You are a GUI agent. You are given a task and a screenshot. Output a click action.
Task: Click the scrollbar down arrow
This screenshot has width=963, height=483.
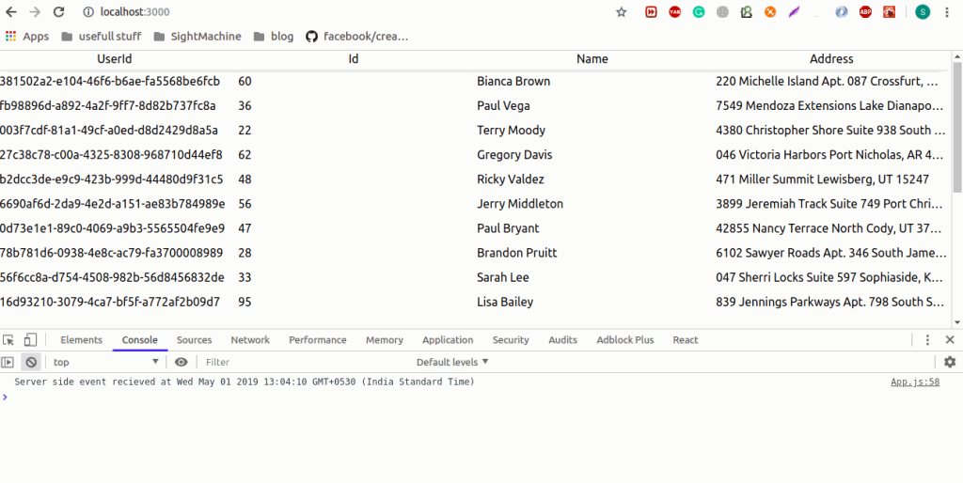tap(957, 322)
